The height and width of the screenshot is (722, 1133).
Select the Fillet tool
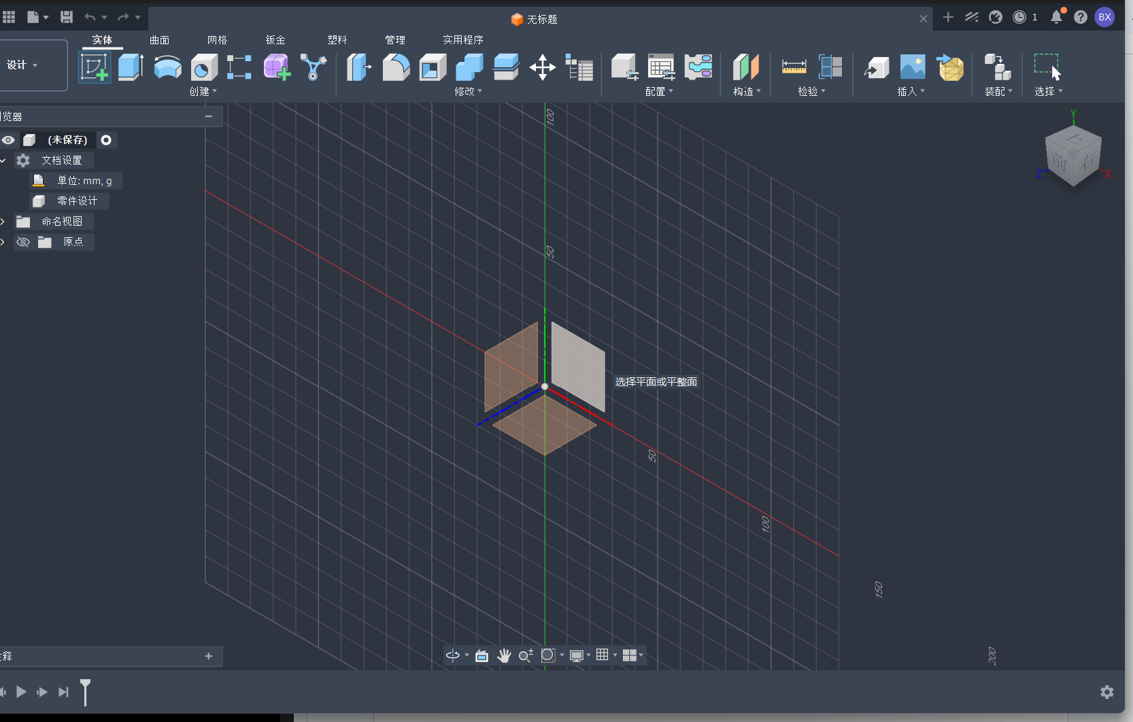[396, 67]
